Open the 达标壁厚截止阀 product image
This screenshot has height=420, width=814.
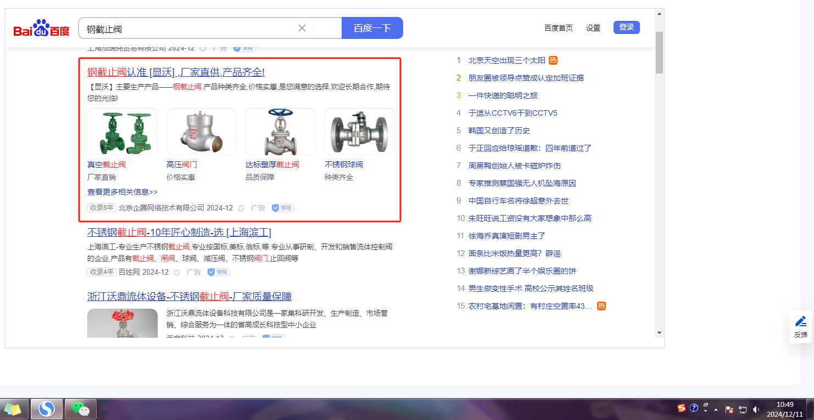click(x=281, y=132)
